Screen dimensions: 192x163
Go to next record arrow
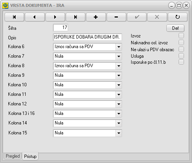[x=55, y=17]
